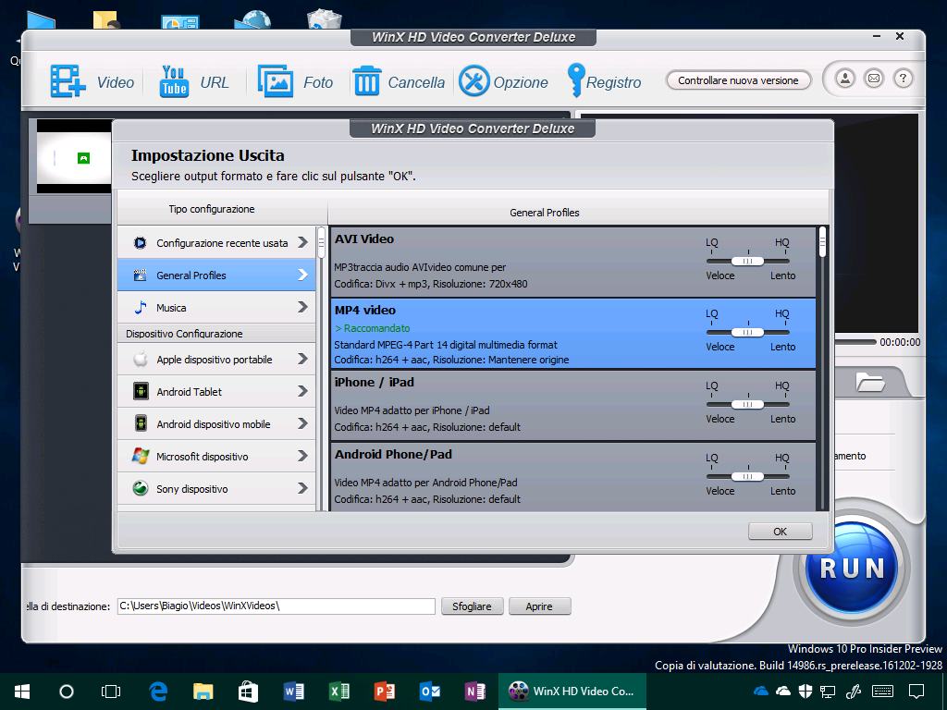The height and width of the screenshot is (710, 947).
Task: Choose the AVI Video profile
Action: click(573, 262)
